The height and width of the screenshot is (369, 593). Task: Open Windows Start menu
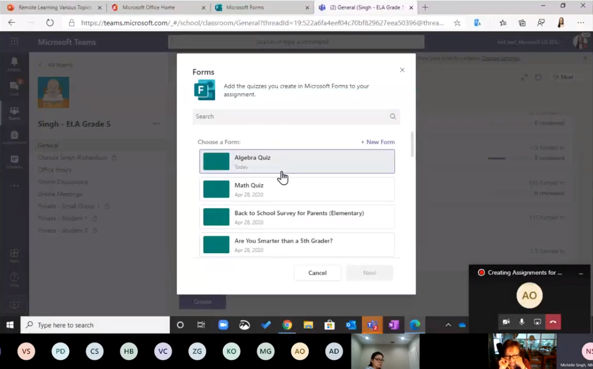(x=10, y=325)
